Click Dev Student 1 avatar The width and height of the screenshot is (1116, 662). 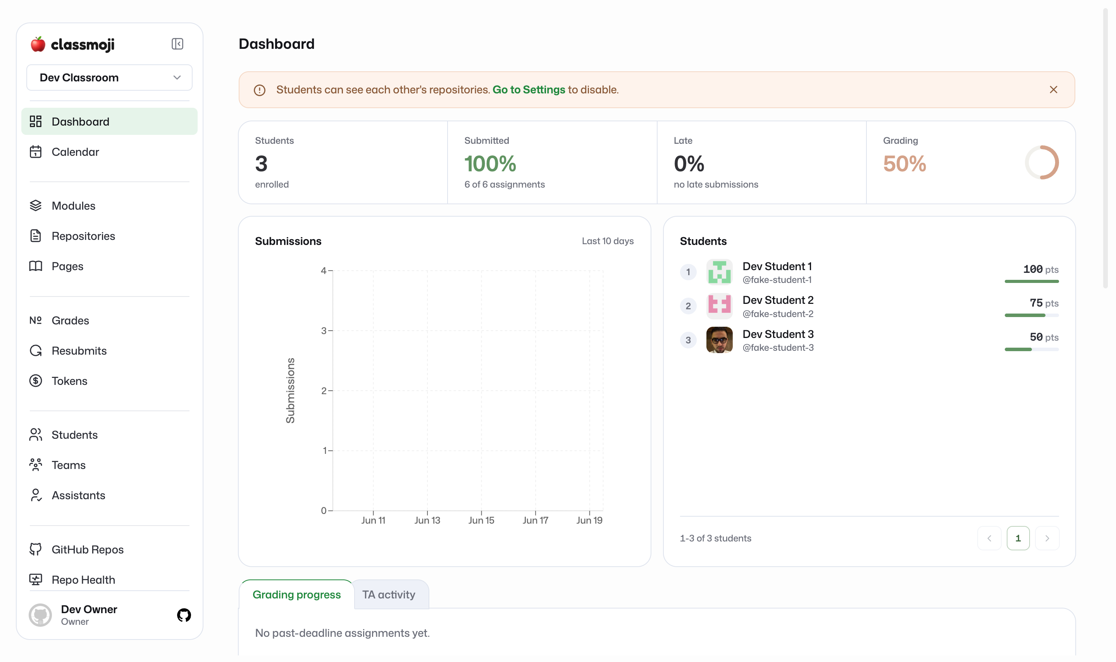pos(719,272)
